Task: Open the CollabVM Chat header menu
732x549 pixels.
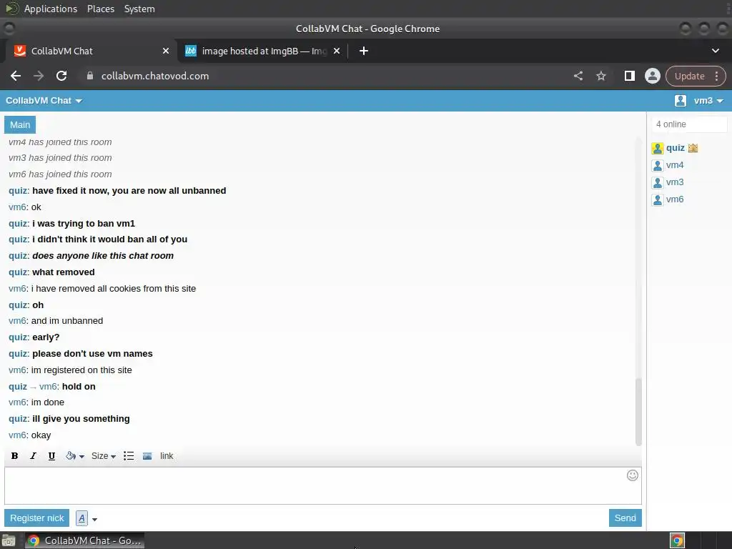Action: coord(44,101)
